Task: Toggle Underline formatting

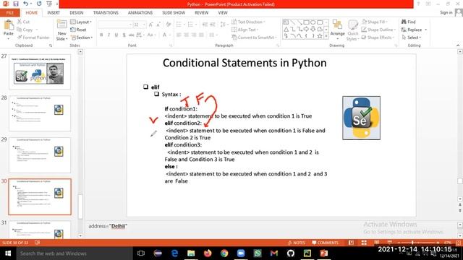Action: pyautogui.click(x=116, y=35)
